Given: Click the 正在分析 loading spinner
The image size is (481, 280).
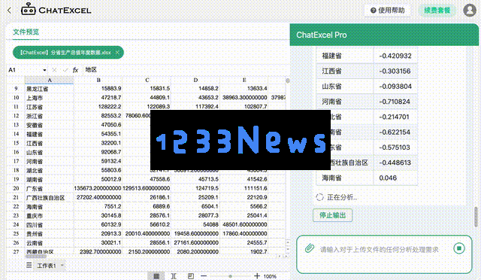Looking at the screenshot, I should [319, 197].
